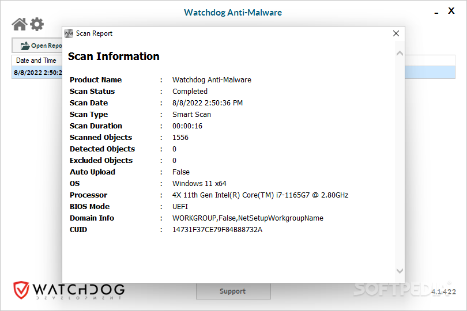Minimize the Watchdog Anti-Malware window
Viewport: 467px width, 311px height.
coord(436,13)
